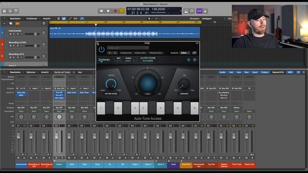The image size is (308, 173).
Task: Click the tempo value 136,0000
Action: (x=158, y=9)
